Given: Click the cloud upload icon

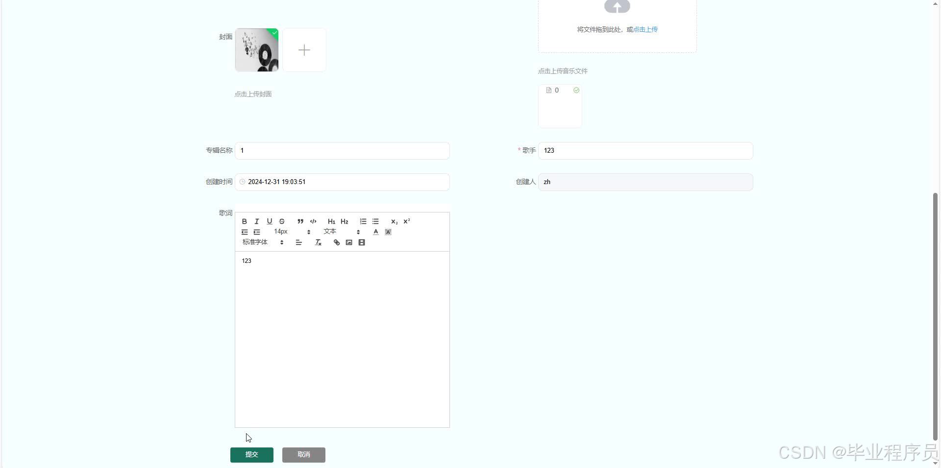Looking at the screenshot, I should pyautogui.click(x=617, y=6).
